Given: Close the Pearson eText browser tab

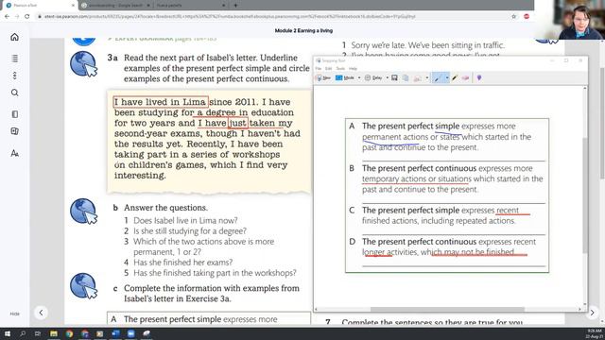Looking at the screenshot, I should 73,6.
